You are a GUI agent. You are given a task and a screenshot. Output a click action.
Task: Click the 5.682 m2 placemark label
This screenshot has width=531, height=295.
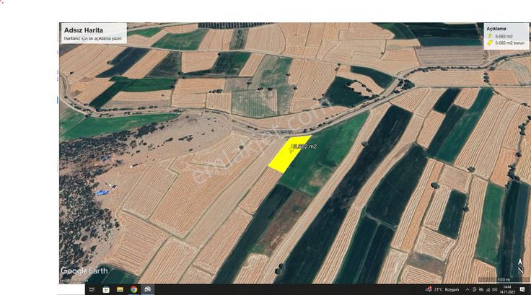coord(304,146)
